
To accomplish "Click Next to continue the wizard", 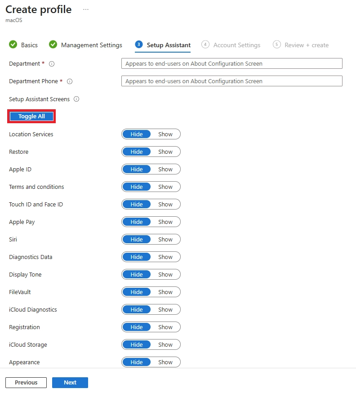I will click(70, 382).
